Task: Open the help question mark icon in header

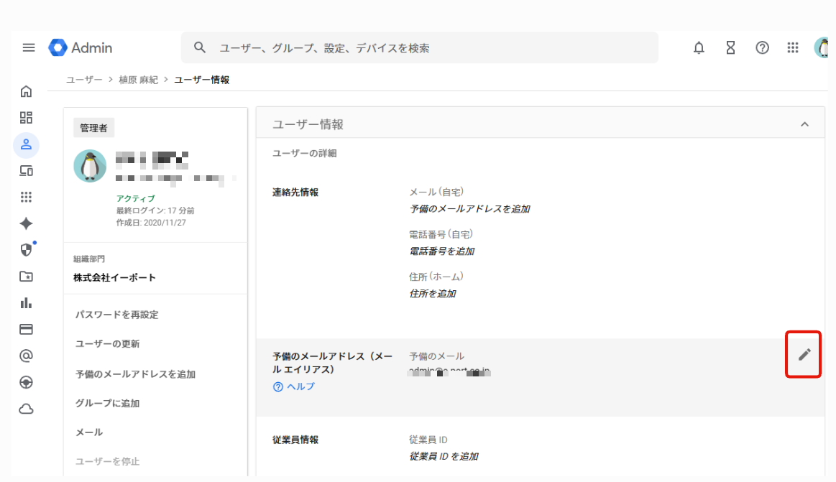Action: [x=762, y=48]
